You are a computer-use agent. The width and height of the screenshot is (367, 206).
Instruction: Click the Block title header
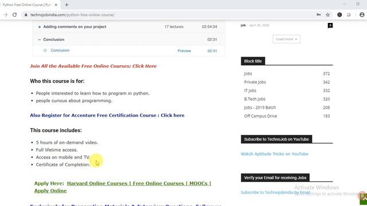tap(253, 61)
